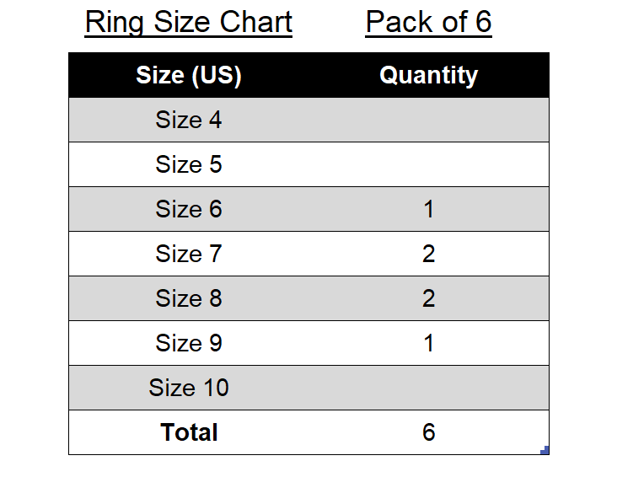Select the "Size (US)" column header
The height and width of the screenshot is (477, 617).
189,75
